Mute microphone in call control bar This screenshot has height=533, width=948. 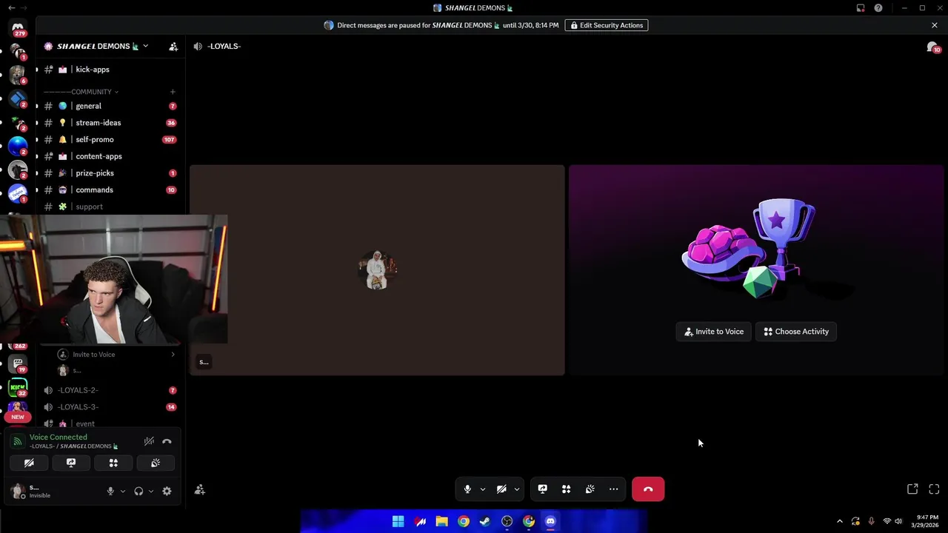(x=467, y=489)
